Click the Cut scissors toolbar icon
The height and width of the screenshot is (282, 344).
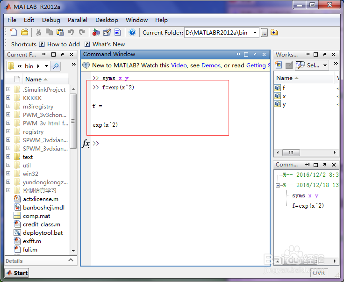click(x=38, y=32)
